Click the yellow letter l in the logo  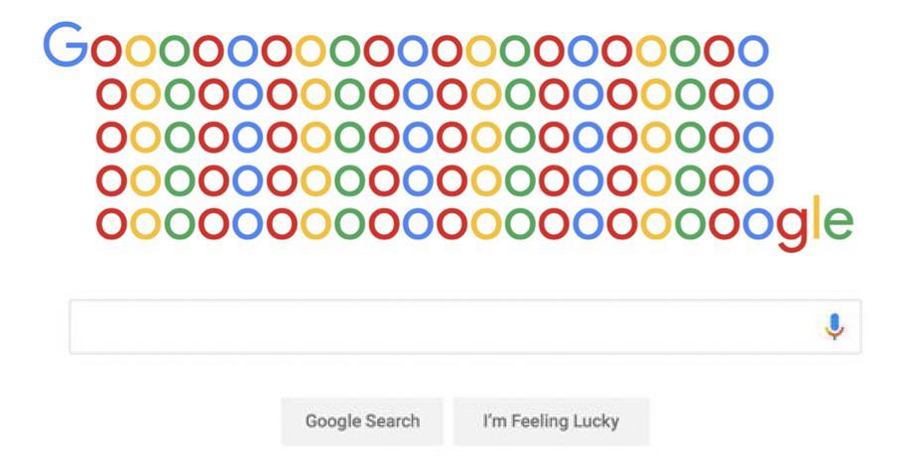click(816, 218)
